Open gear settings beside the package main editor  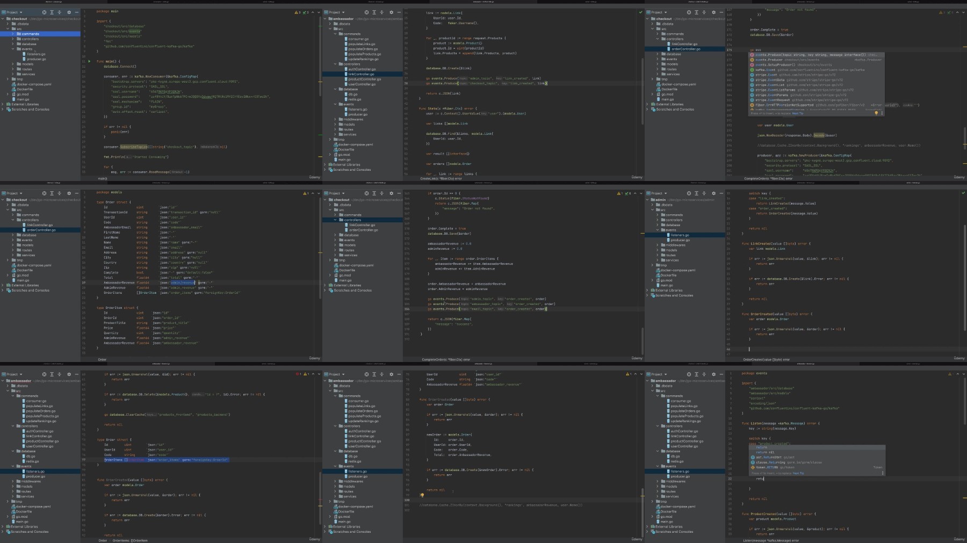click(x=69, y=12)
